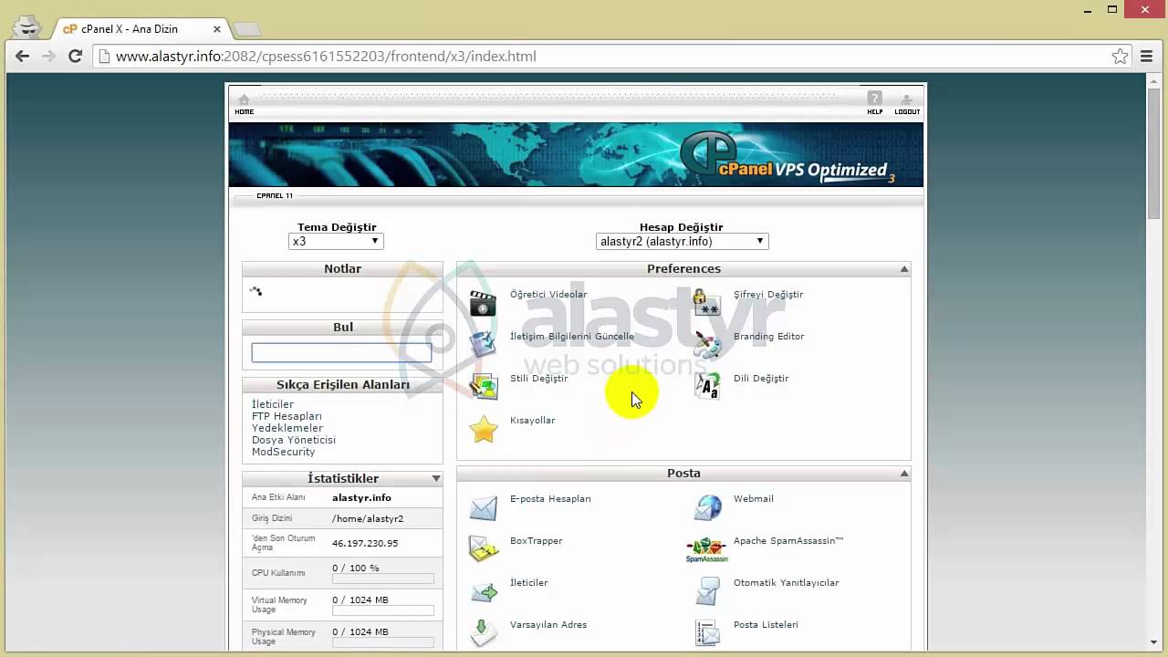The image size is (1168, 657).
Task: Click the Şifreyi Değiştir padlock icon
Action: point(706,302)
